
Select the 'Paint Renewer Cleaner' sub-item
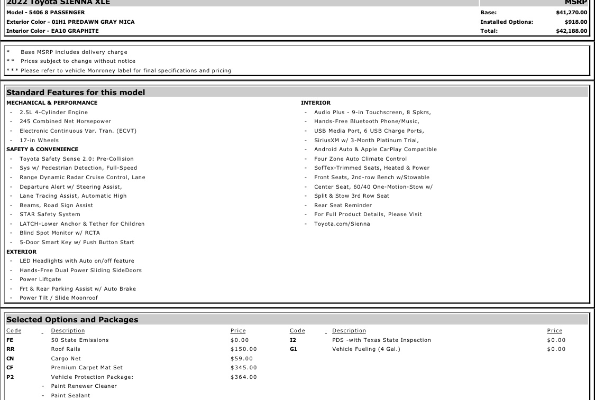[84, 386]
